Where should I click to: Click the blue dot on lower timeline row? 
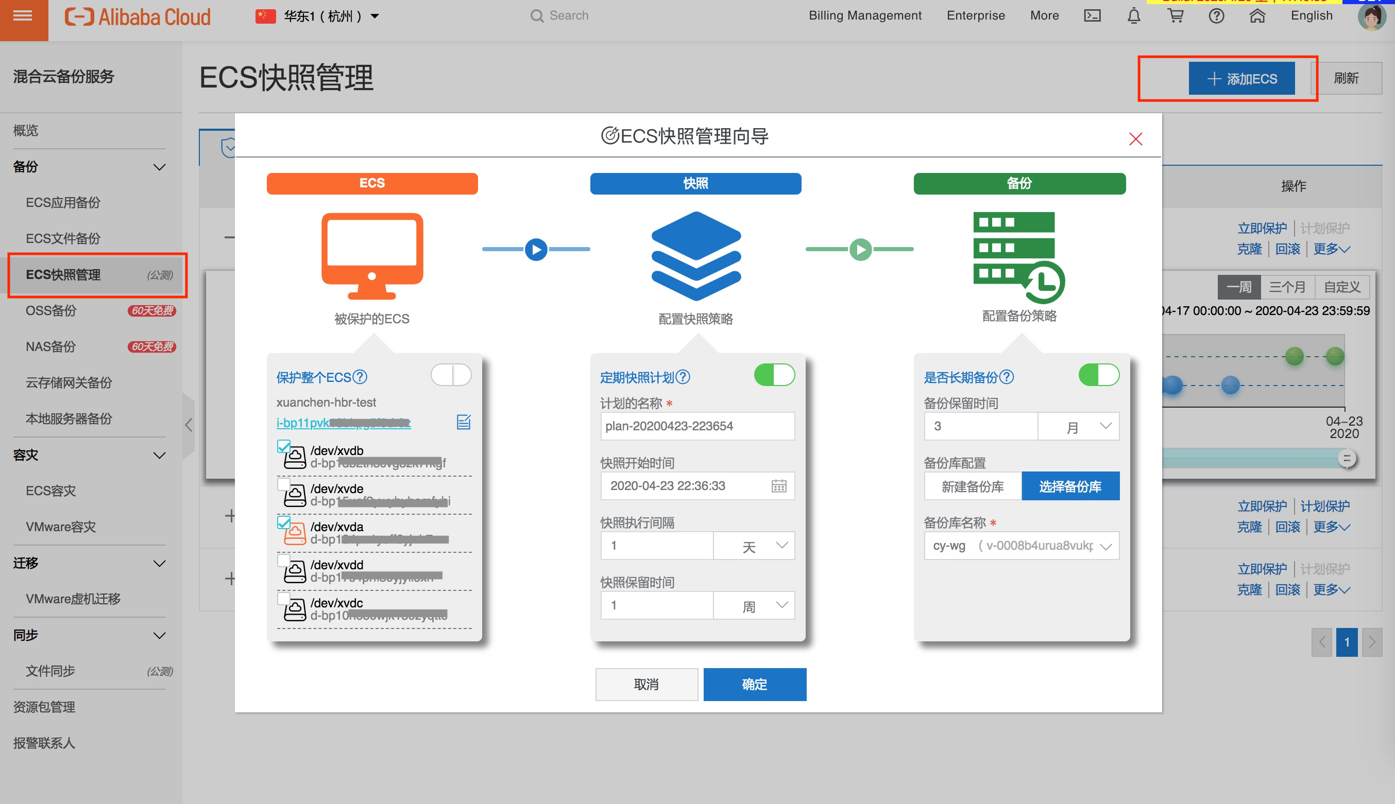[x=1230, y=385]
